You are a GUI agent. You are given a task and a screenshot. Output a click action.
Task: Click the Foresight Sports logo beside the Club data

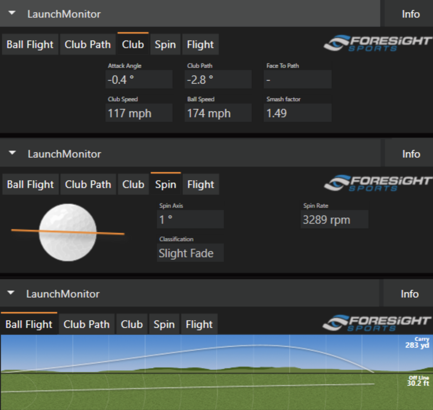point(378,43)
